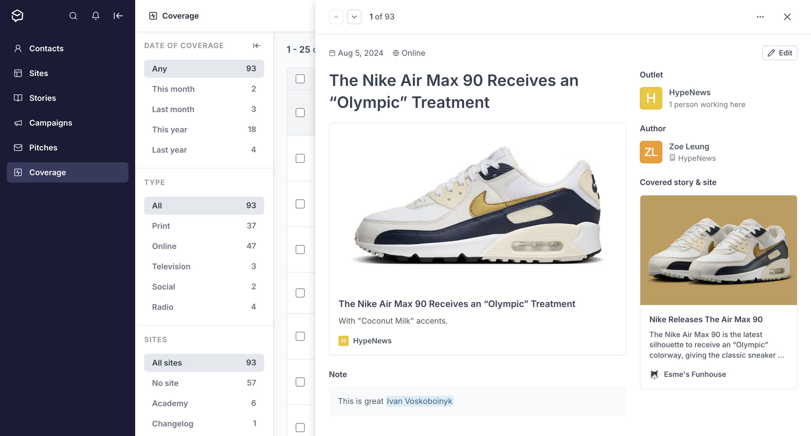Collapse the filters panel
The height and width of the screenshot is (436, 811).
(257, 46)
